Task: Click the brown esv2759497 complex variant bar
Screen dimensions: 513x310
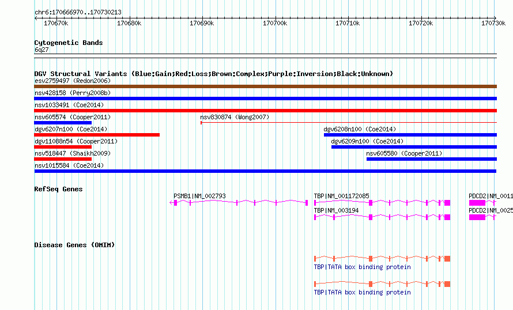Action: (x=265, y=86)
